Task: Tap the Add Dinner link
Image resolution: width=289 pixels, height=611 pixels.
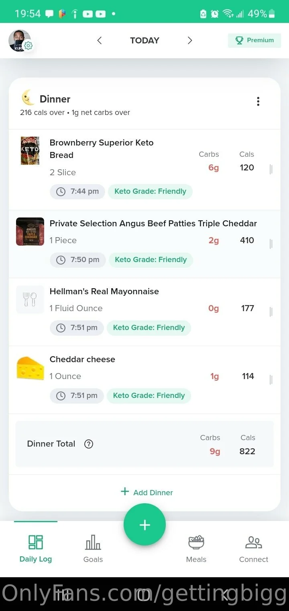Action: (x=147, y=492)
